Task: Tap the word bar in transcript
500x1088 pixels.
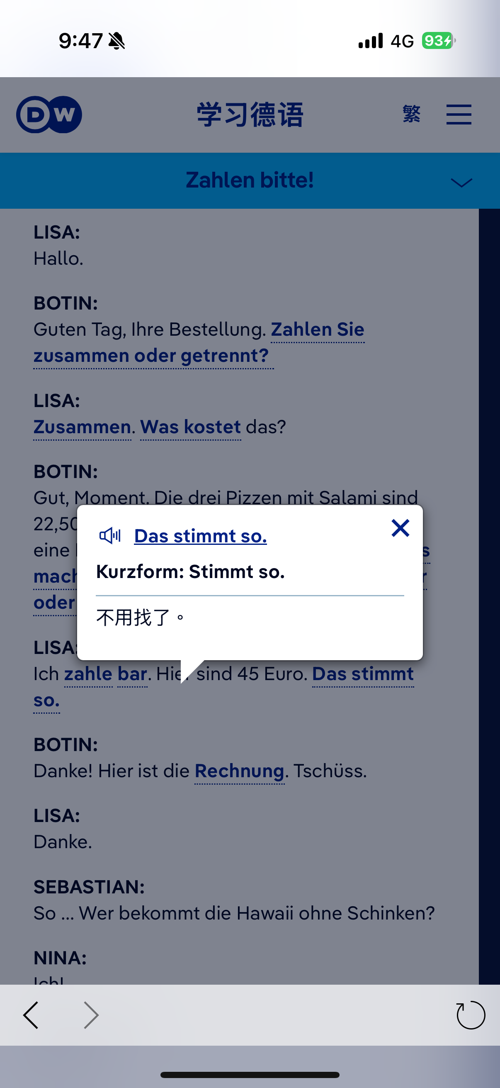Action: [132, 674]
